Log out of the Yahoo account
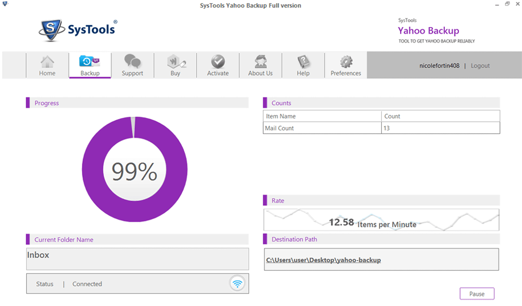Viewport: 522px width, 306px height. pos(480,66)
